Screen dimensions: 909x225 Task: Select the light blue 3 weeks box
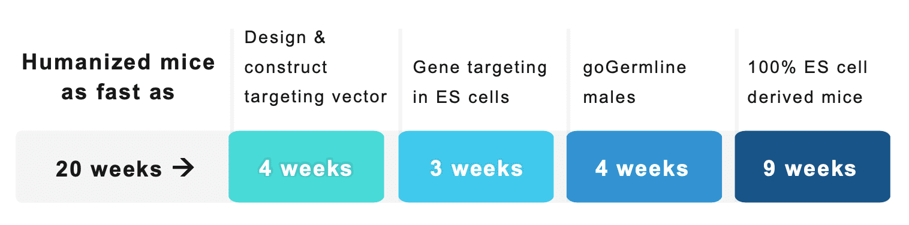pyautogui.click(x=476, y=166)
